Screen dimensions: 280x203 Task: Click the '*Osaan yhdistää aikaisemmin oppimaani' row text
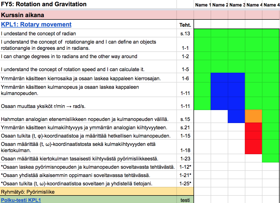(75, 175)
